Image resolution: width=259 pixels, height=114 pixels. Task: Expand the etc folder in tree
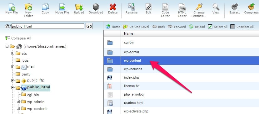pos(12,53)
